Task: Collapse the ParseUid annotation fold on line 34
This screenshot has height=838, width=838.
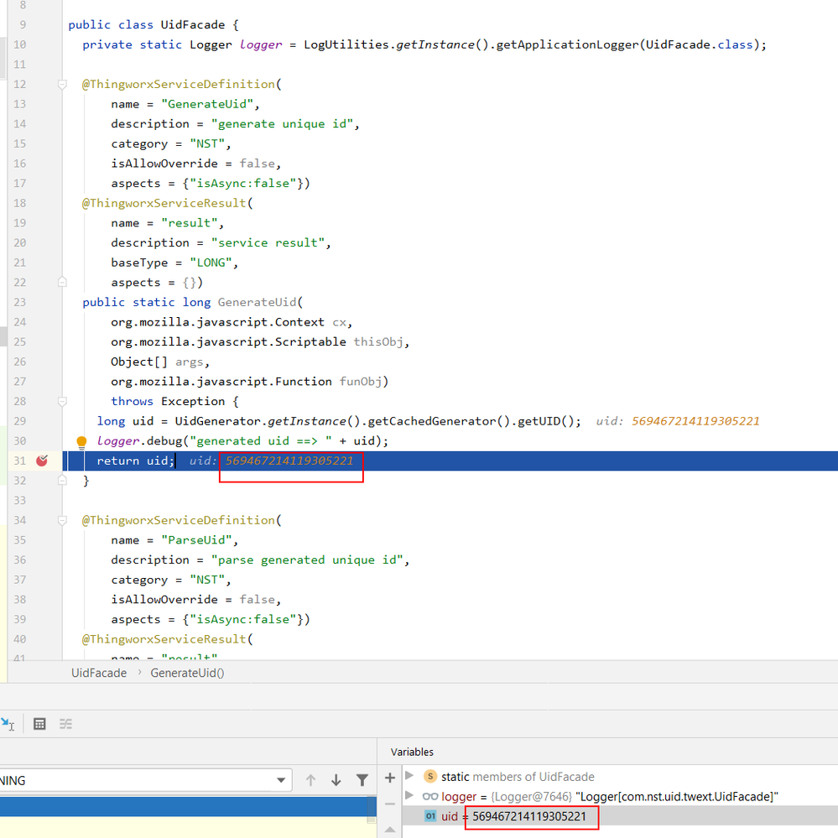Action: [x=62, y=521]
